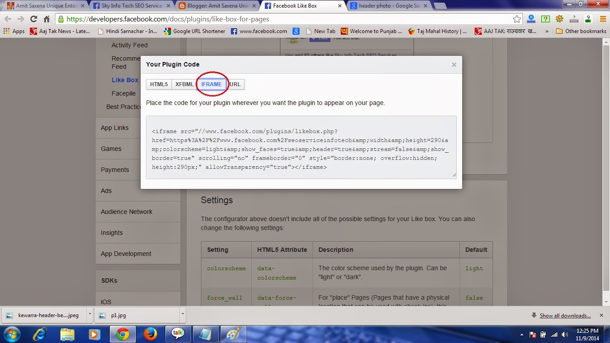Open the Games sidebar section
Image resolution: width=610 pixels, height=343 pixels.
coord(138,149)
